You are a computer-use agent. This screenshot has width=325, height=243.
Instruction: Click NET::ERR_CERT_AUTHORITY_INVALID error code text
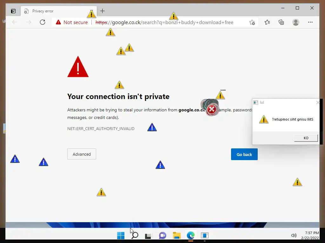coord(101,128)
